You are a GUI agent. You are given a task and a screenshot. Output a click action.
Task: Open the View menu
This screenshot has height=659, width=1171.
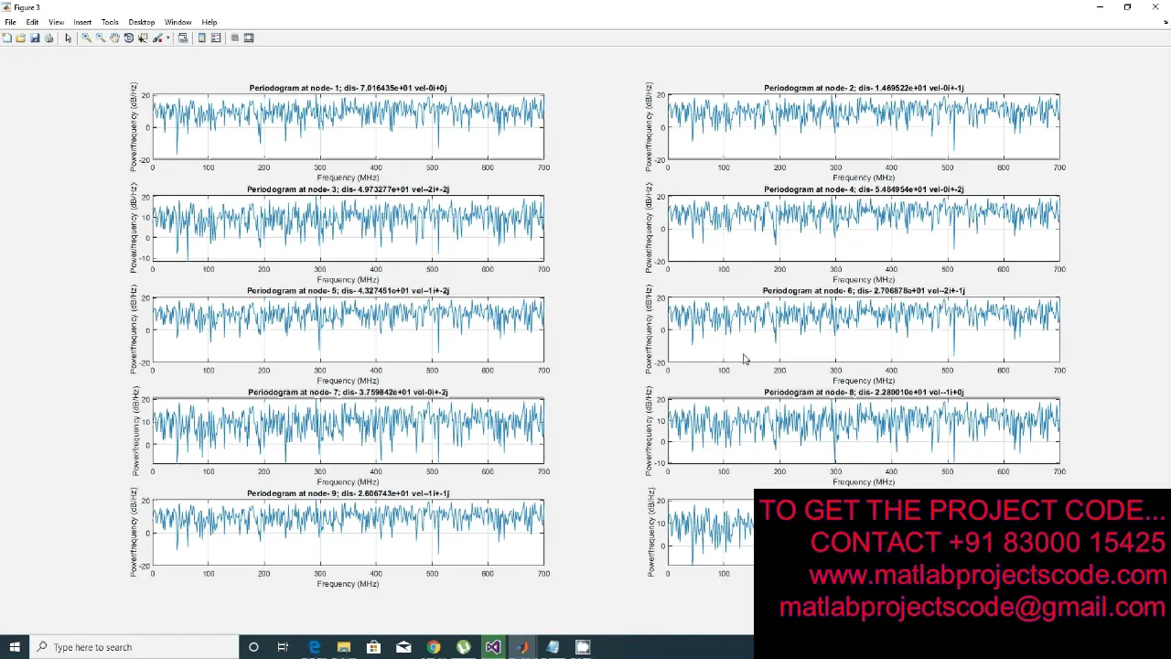57,22
